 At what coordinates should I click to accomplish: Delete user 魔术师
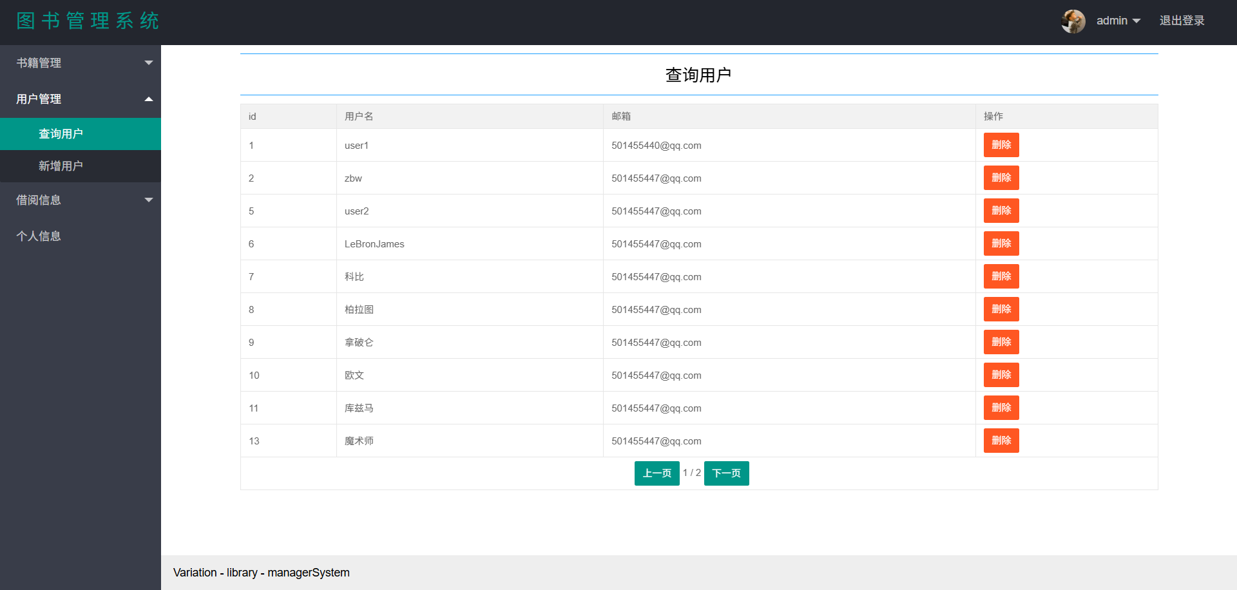(x=1001, y=441)
